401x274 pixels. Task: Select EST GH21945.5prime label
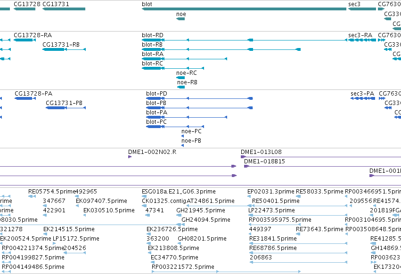(201, 210)
